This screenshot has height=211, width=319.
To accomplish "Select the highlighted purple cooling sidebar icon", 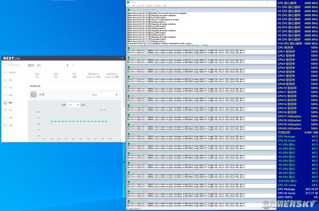I will 5,103.
